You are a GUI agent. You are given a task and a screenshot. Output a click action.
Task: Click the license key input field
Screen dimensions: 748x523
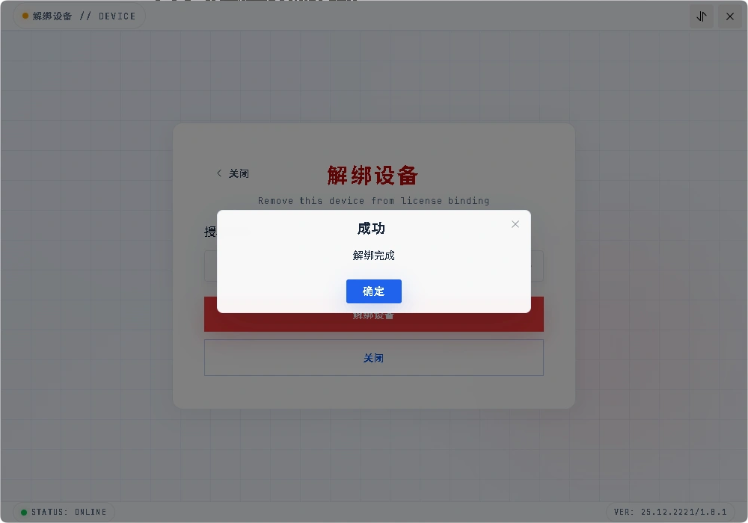(x=374, y=266)
